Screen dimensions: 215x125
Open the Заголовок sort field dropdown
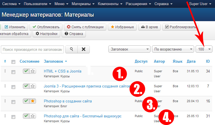tap(129, 49)
